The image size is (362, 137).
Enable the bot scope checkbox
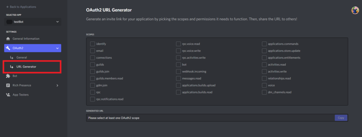pos(178,65)
